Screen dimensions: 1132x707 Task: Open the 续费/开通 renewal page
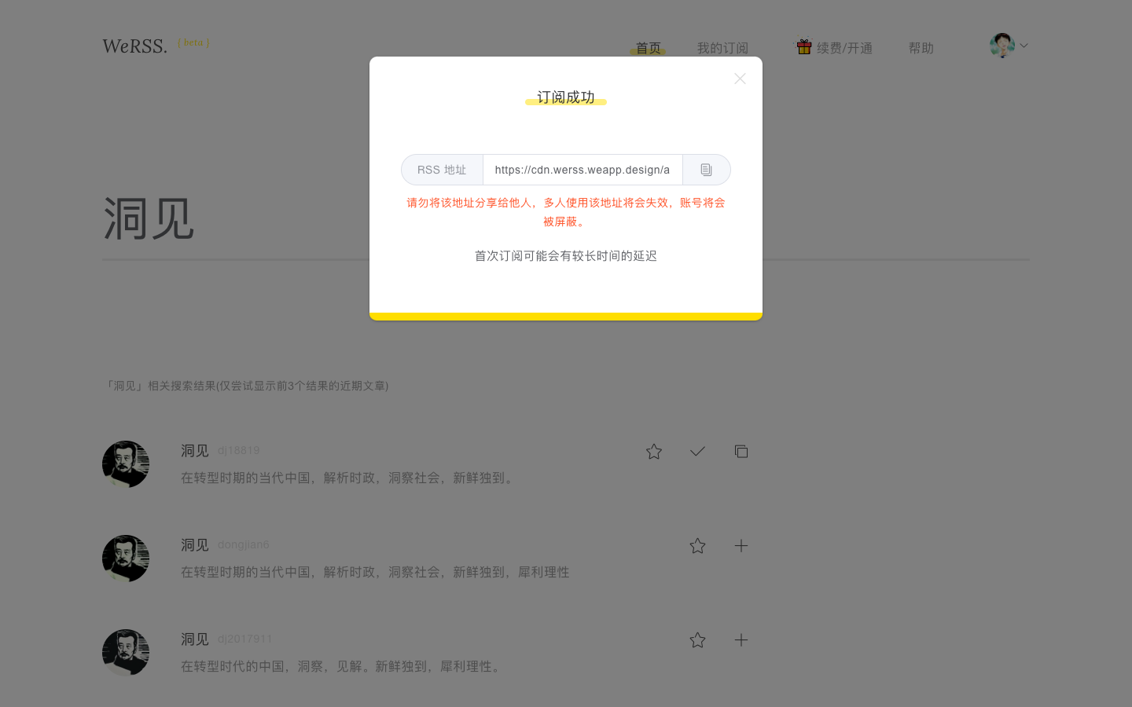(843, 47)
